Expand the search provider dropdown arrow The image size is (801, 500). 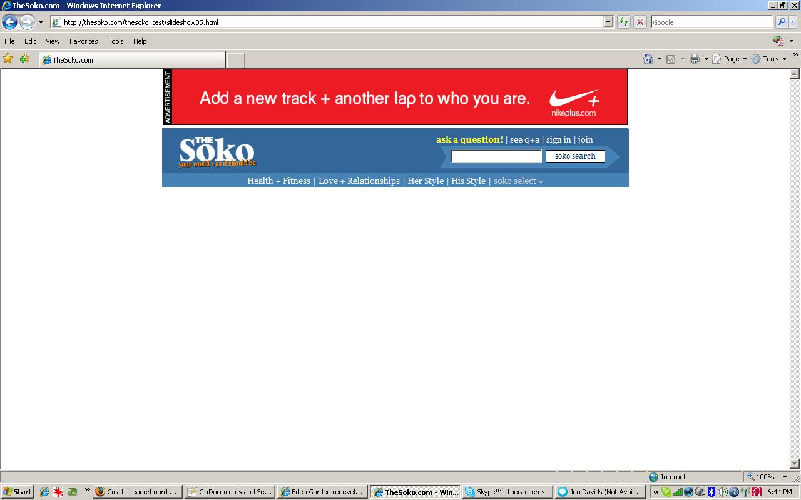pyautogui.click(x=793, y=22)
